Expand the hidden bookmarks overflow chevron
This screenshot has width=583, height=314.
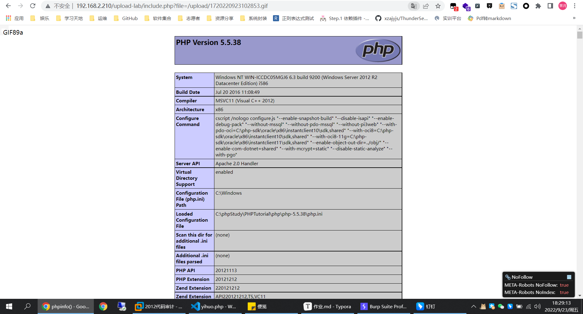574,18
